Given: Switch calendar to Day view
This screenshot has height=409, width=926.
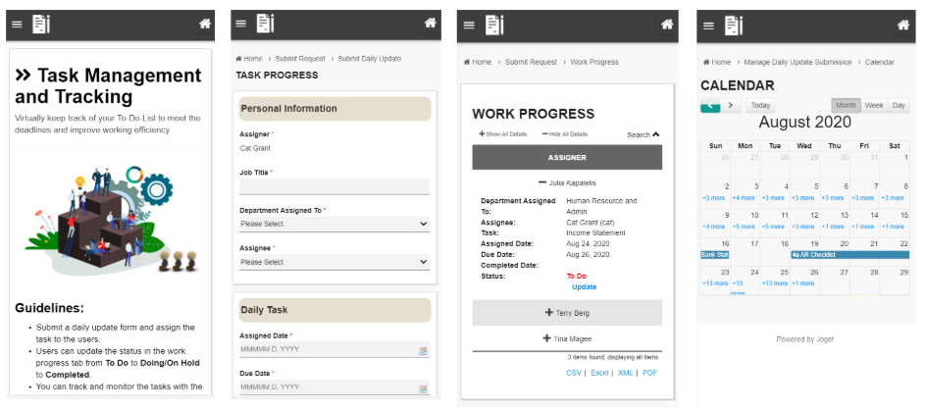Looking at the screenshot, I should 899,106.
